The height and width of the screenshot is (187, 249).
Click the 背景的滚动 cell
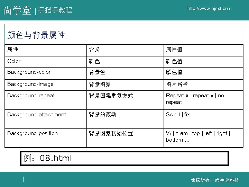pyautogui.click(x=125, y=119)
